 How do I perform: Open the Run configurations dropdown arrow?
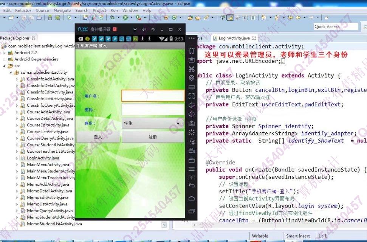pyautogui.click(x=132, y=17)
